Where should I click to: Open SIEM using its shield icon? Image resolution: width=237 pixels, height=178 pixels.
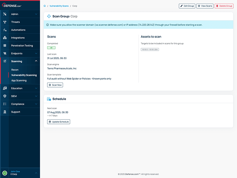click(x=5, y=96)
